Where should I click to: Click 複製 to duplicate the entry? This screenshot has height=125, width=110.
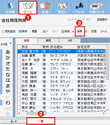[x=34, y=31]
